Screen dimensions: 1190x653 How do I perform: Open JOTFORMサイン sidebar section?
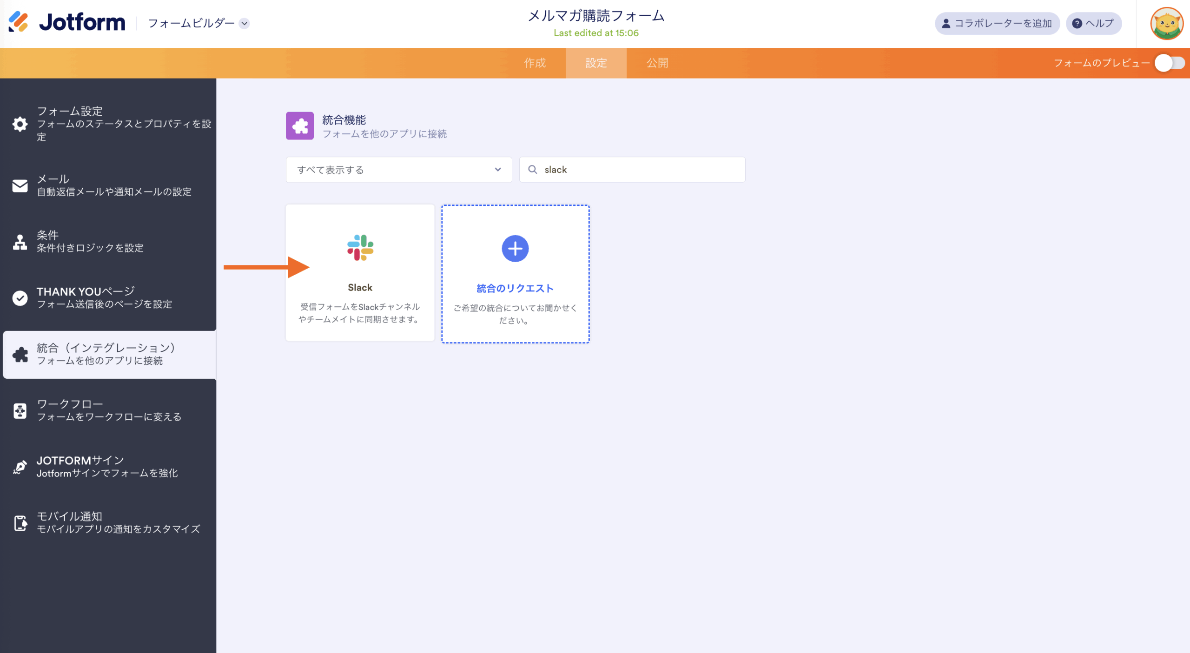click(108, 467)
